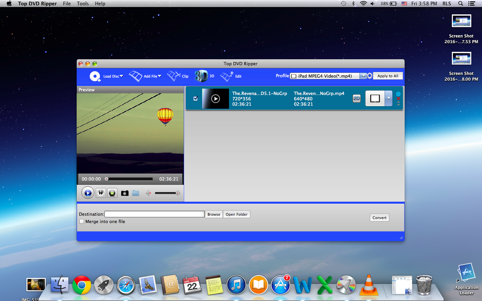Click the Wi-Fi status icon
482x301 pixels.
point(363,4)
